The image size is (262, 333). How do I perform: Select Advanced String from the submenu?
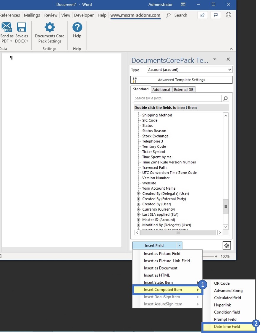click(228, 291)
